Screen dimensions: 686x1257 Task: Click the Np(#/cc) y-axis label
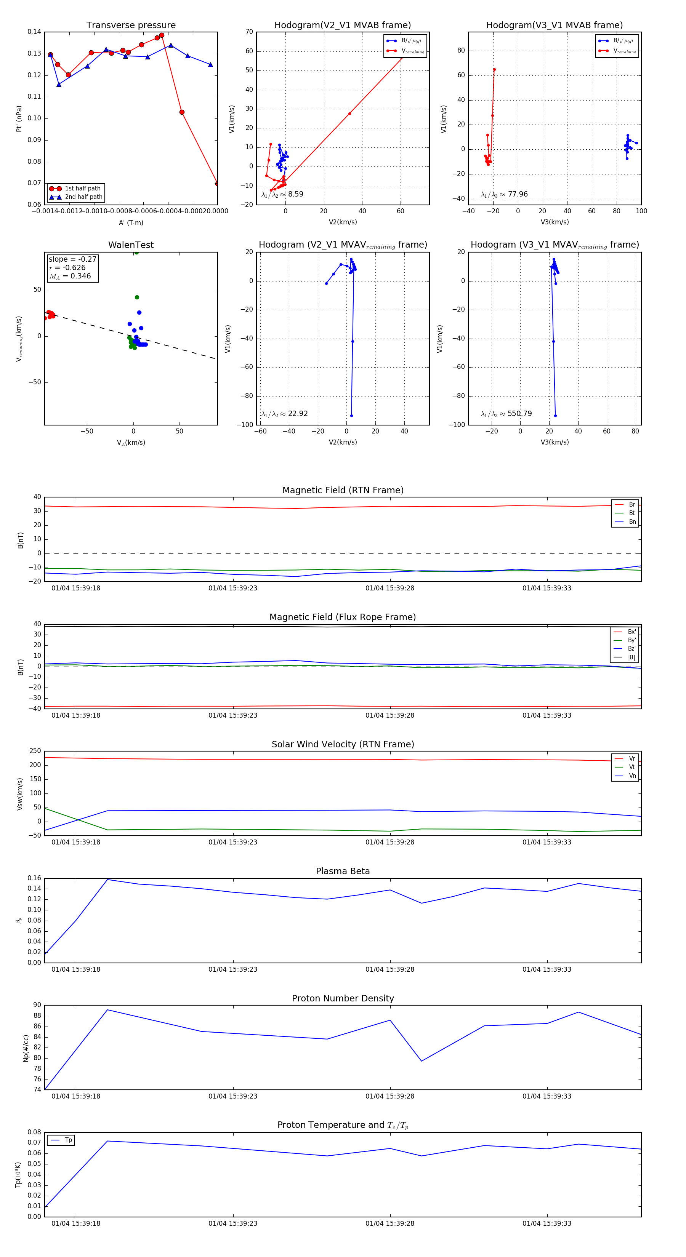pos(26,1048)
